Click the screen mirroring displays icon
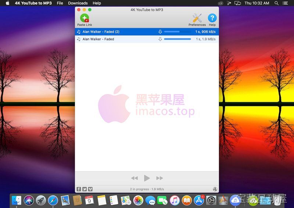Screen dimensions: 294x208 tap(237, 3)
